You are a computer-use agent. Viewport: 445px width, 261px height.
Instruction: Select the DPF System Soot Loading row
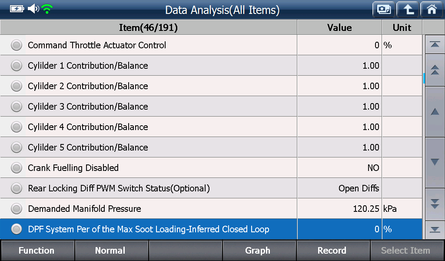tap(211, 229)
